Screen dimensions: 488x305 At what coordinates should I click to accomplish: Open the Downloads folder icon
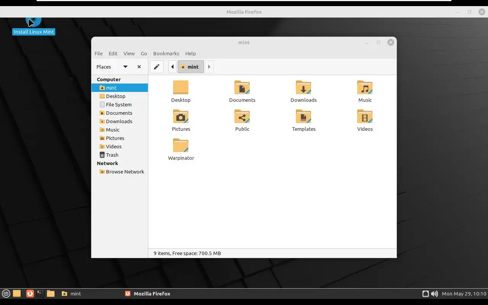[303, 87]
